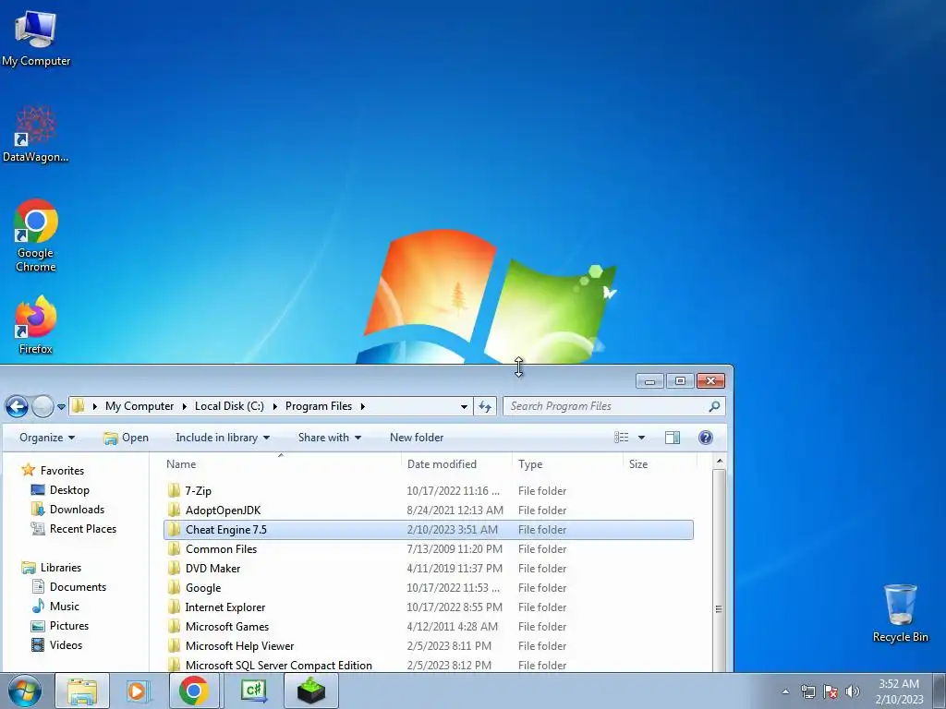
Task: Open the C# taskbar application
Action: pyautogui.click(x=254, y=691)
